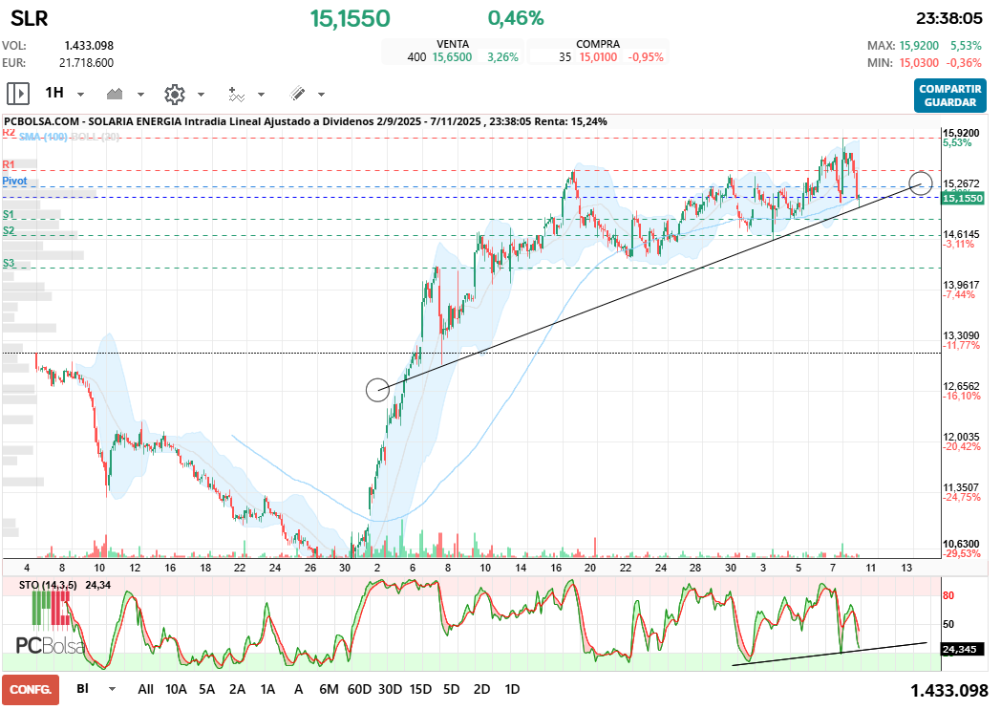Expand the BI dropdown arrow
This screenshot has width=1001, height=710.
(x=113, y=689)
